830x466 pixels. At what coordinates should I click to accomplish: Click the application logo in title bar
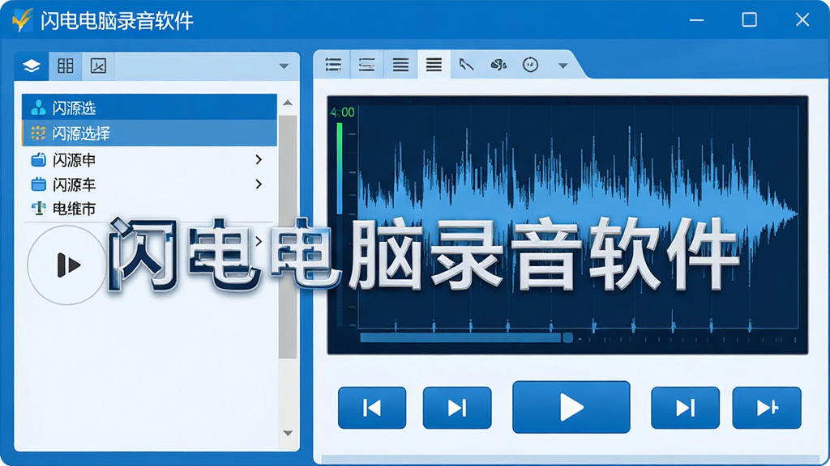(22, 20)
